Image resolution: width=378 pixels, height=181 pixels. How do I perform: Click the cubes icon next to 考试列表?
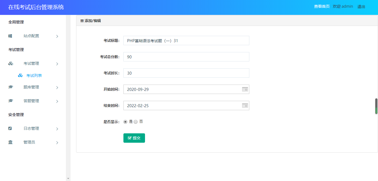pos(20,75)
